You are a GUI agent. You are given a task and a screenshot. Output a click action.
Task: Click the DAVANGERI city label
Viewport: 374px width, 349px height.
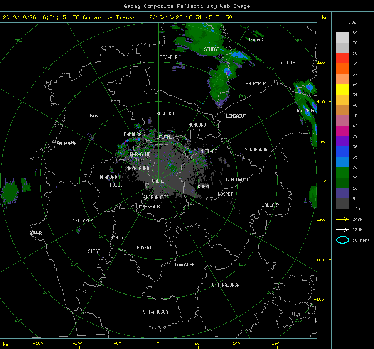click(x=186, y=265)
